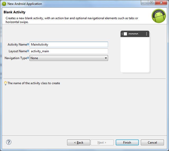Click the overflow dots in the phone preview
This screenshot has width=169, height=151.
(146, 34)
